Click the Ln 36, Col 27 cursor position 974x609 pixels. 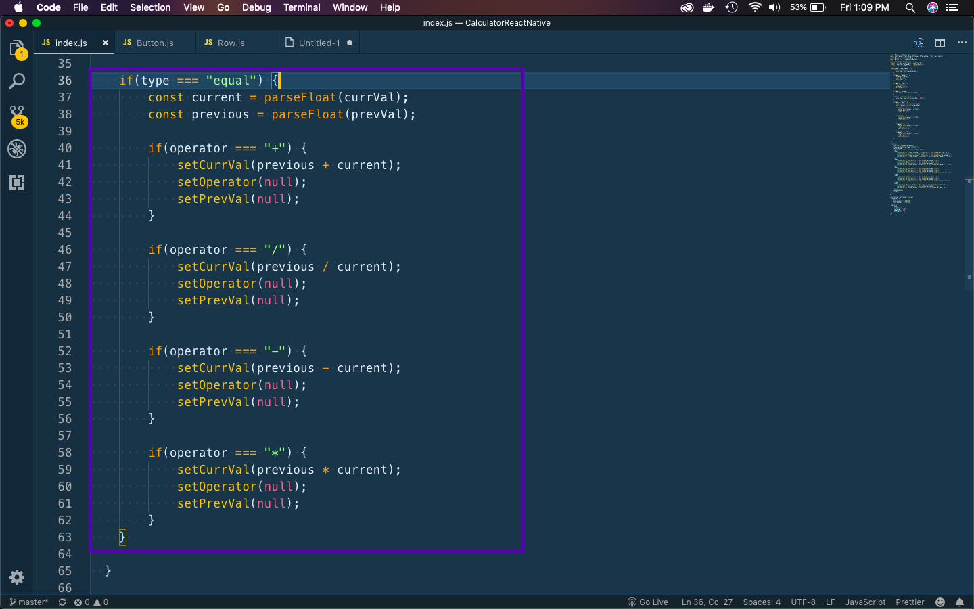click(x=707, y=602)
